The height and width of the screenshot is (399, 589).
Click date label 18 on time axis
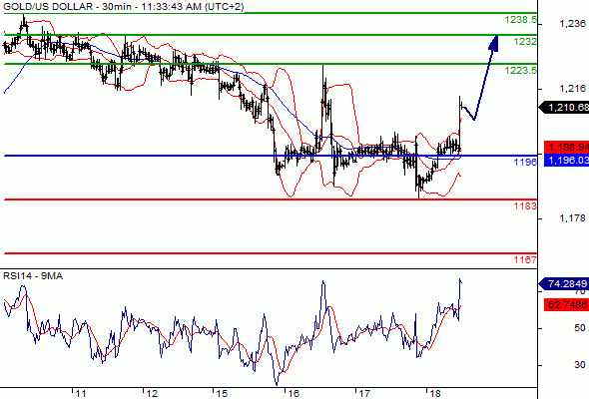(x=434, y=394)
